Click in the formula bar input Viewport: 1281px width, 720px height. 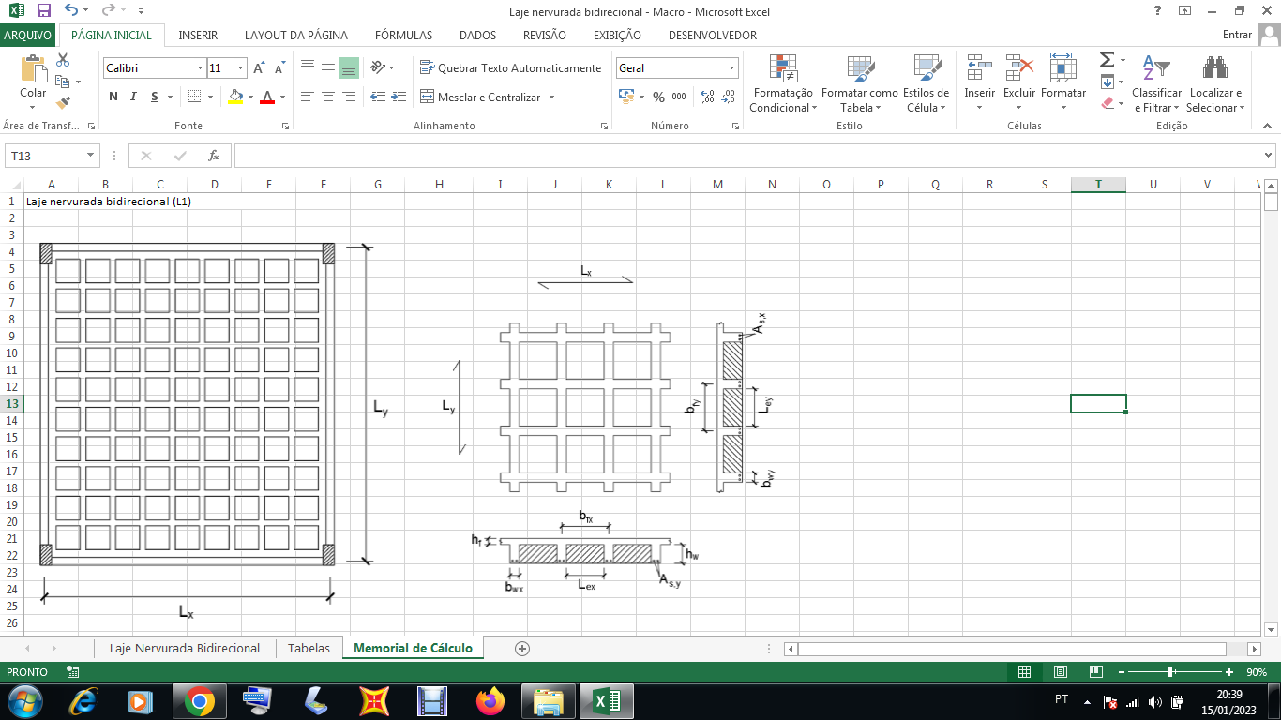click(x=746, y=156)
